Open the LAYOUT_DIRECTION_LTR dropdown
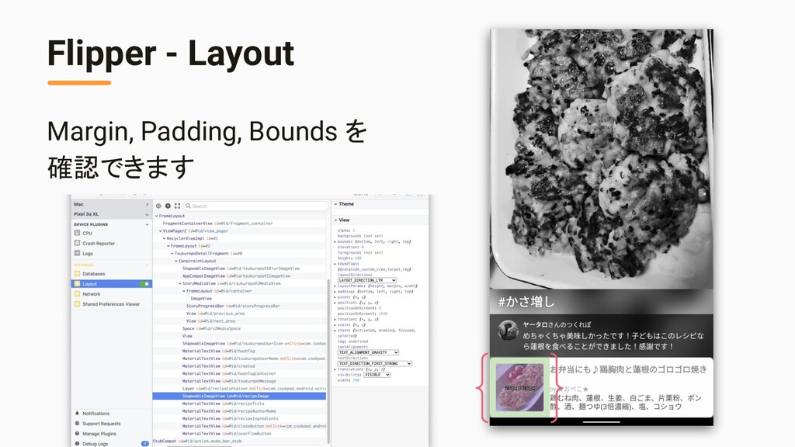Image resolution: width=795 pixels, height=447 pixels. [367, 280]
